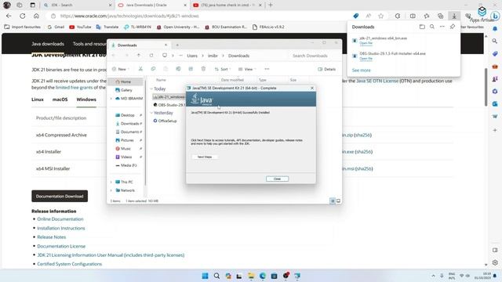Click browser Home button
This screenshot has height=282, width=502.
click(x=36, y=16)
